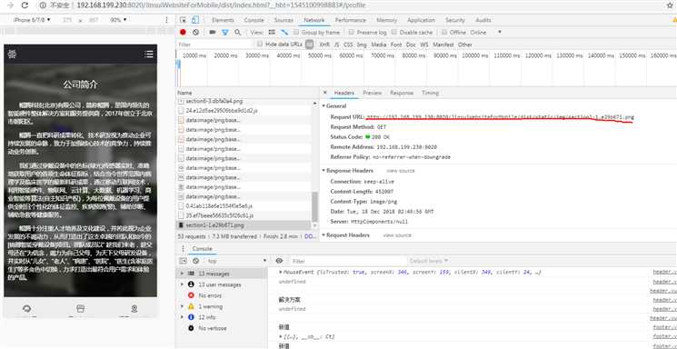Activate the inspect element picker icon
Screen dimensions: 677x349
[183, 20]
